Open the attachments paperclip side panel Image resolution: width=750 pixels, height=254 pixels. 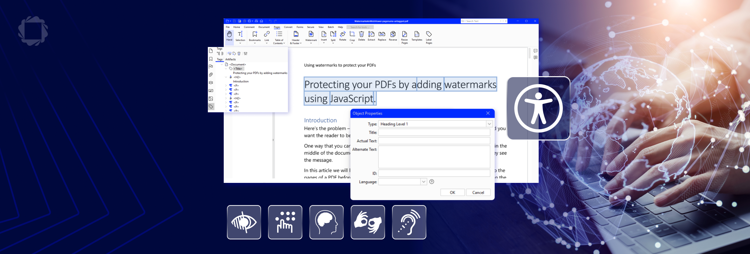[x=211, y=75]
